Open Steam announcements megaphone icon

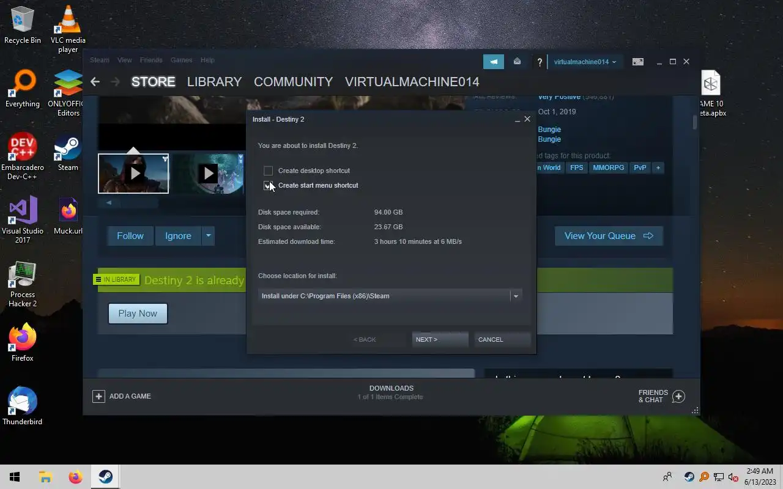click(x=494, y=62)
